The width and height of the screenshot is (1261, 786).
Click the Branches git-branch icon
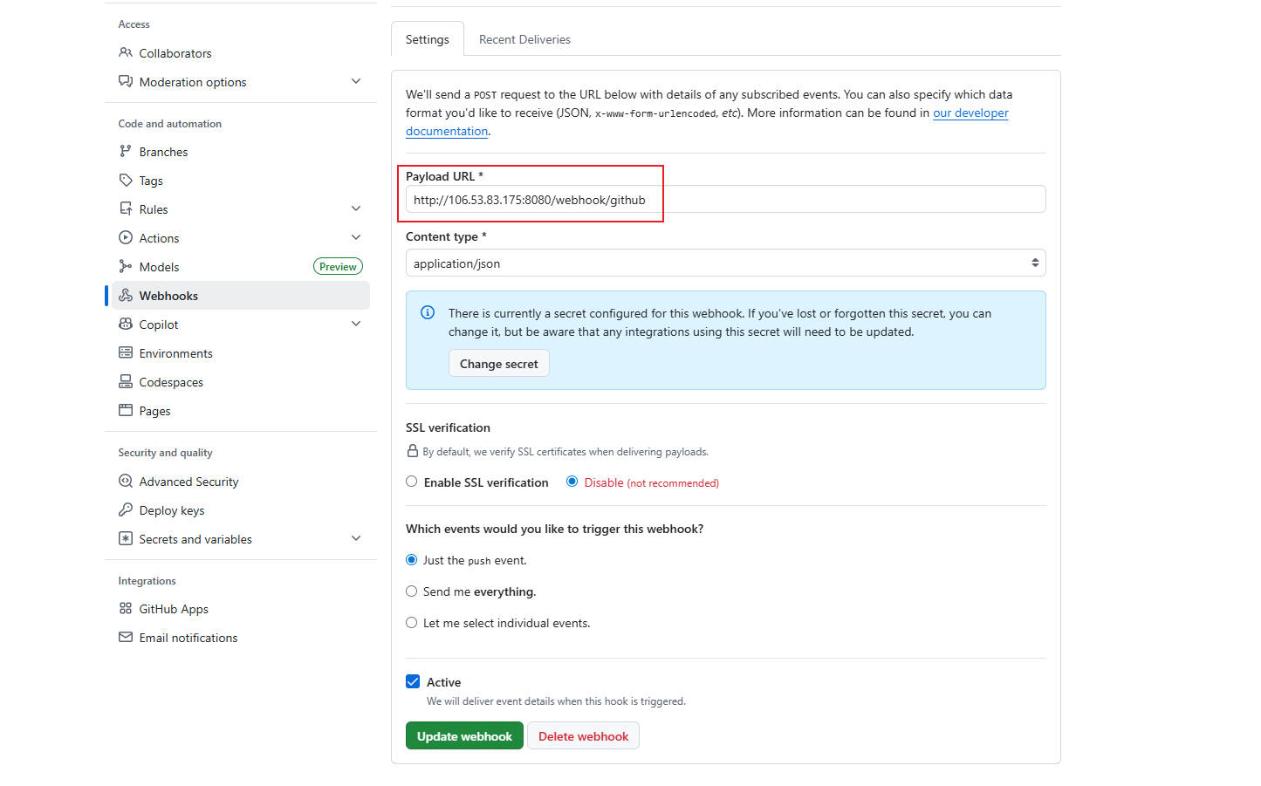point(126,152)
